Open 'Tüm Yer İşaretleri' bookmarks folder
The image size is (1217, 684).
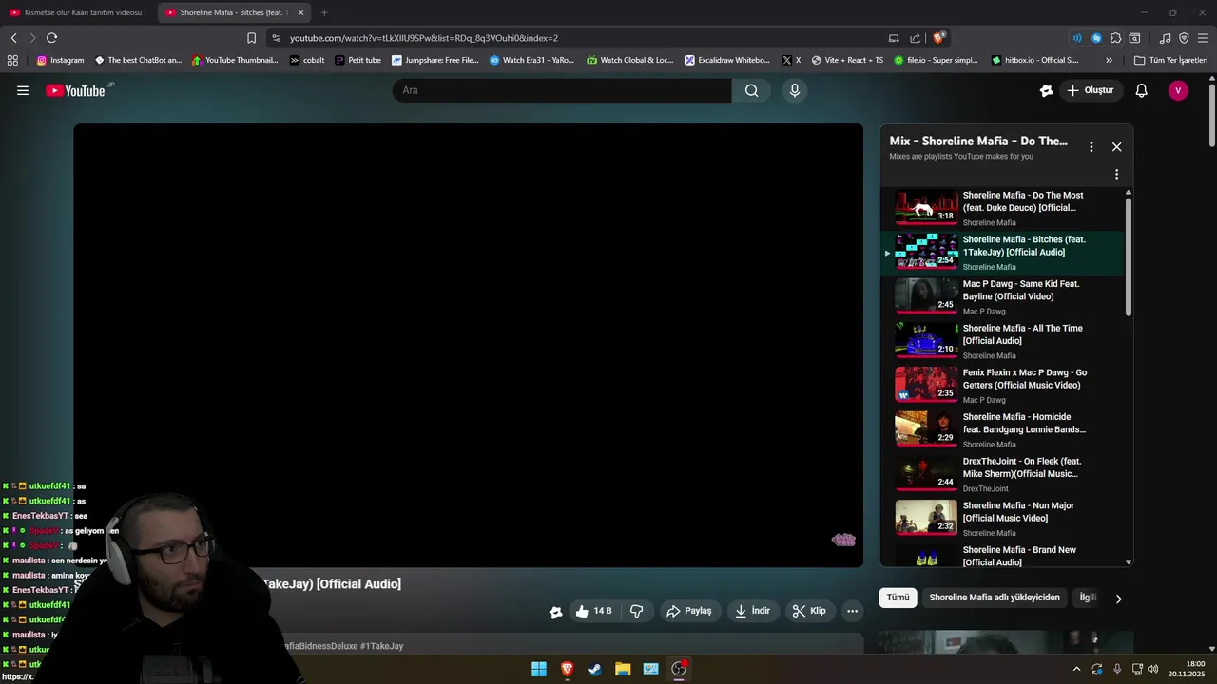coord(1170,60)
